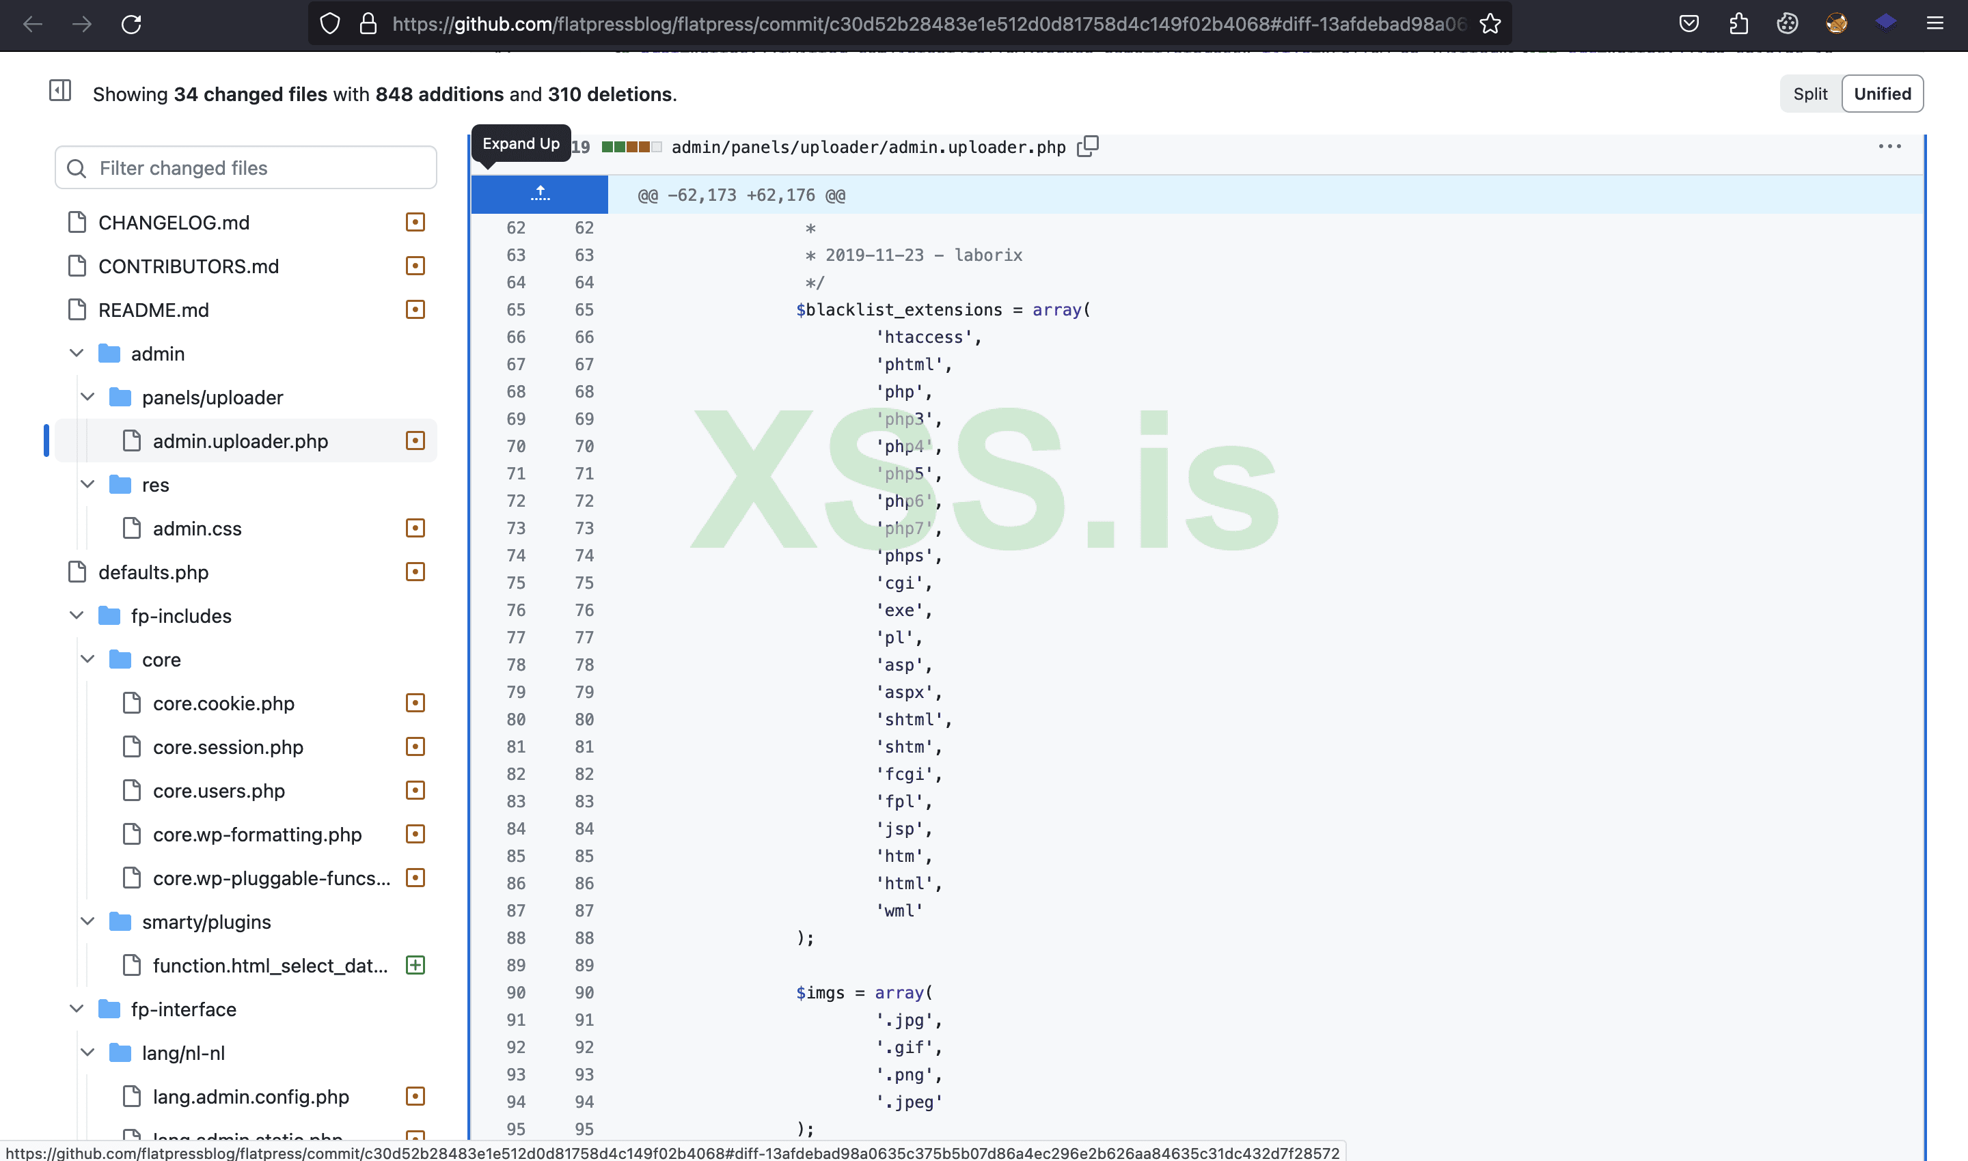Click the Unified view button
This screenshot has width=1968, height=1161.
click(1882, 93)
